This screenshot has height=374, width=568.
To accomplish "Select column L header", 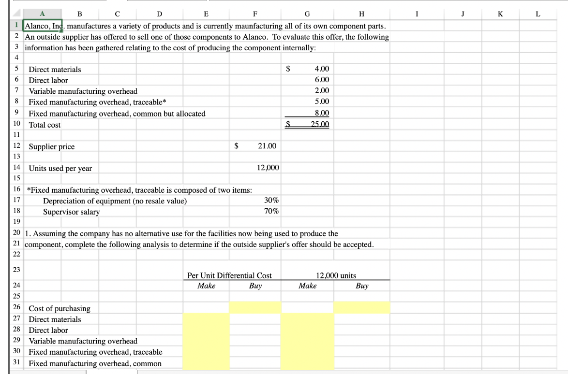I will [538, 14].
